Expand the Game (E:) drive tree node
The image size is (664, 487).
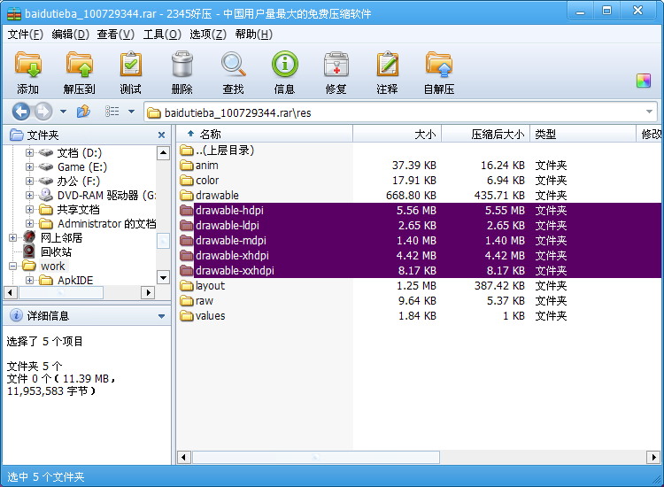(x=30, y=167)
